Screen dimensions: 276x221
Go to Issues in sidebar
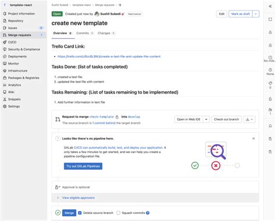point(12,28)
